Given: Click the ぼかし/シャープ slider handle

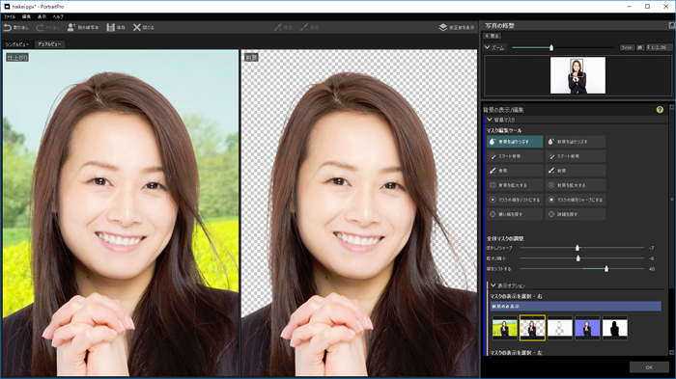Looking at the screenshot, I should click(x=577, y=248).
